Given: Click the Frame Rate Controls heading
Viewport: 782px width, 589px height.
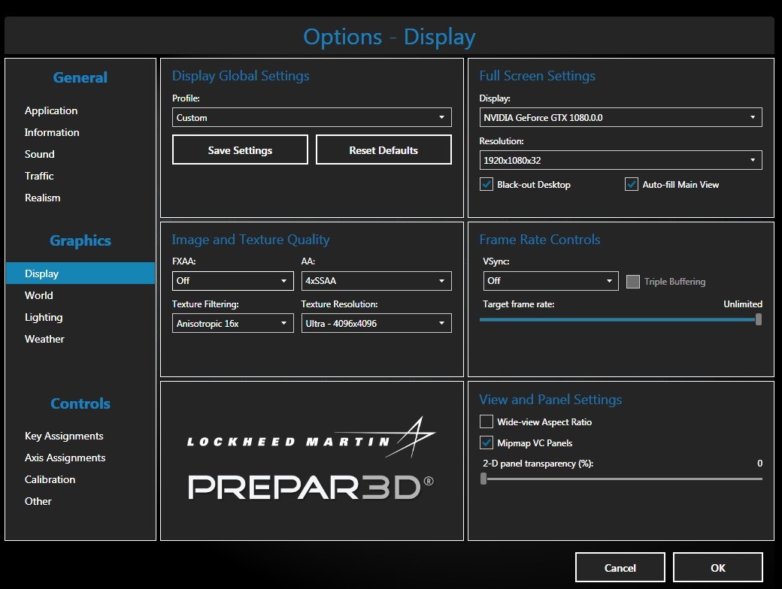Looking at the screenshot, I should tap(540, 240).
